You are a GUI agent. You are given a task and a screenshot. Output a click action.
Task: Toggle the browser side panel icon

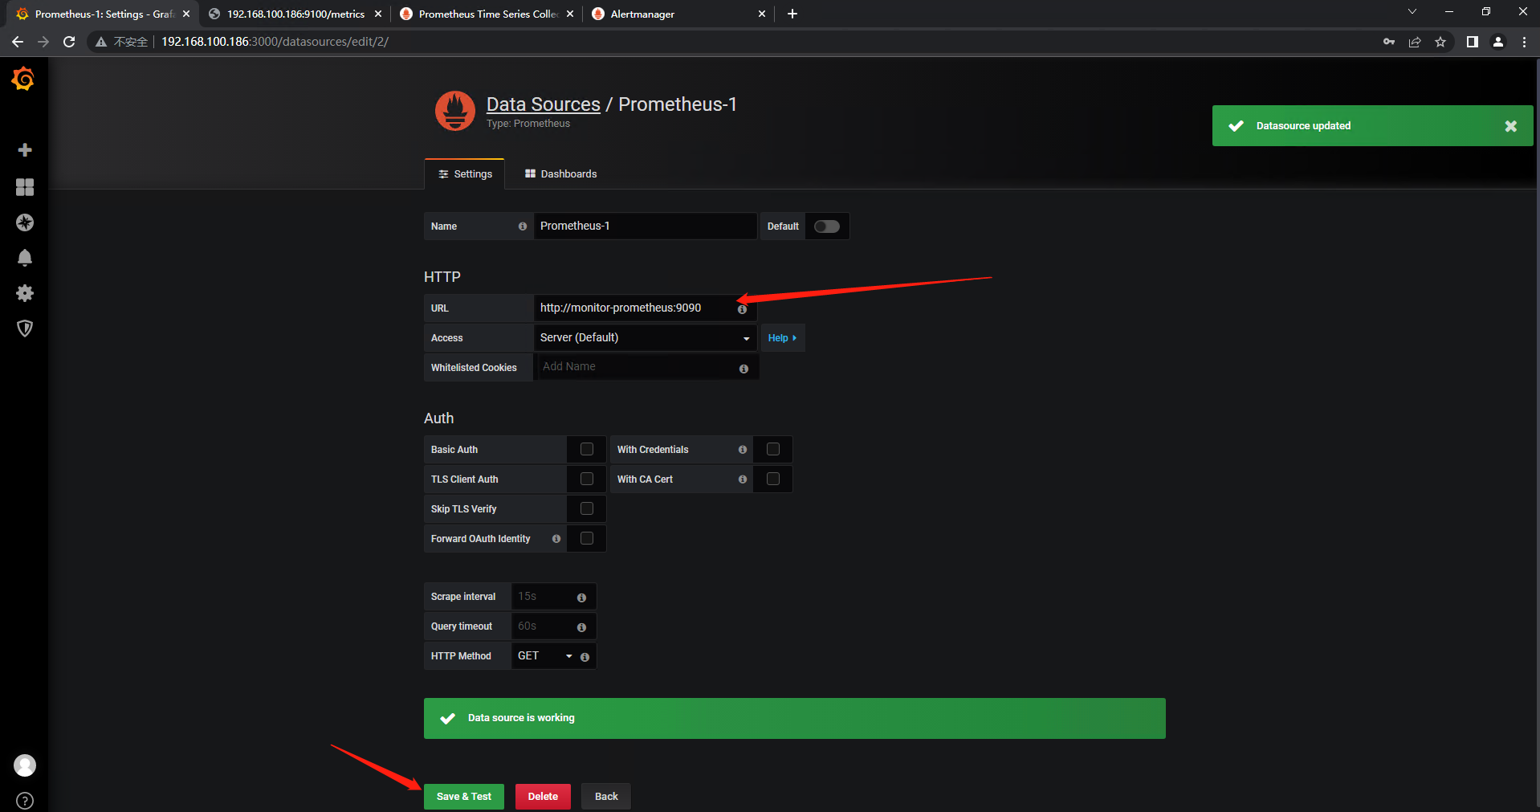(x=1472, y=42)
